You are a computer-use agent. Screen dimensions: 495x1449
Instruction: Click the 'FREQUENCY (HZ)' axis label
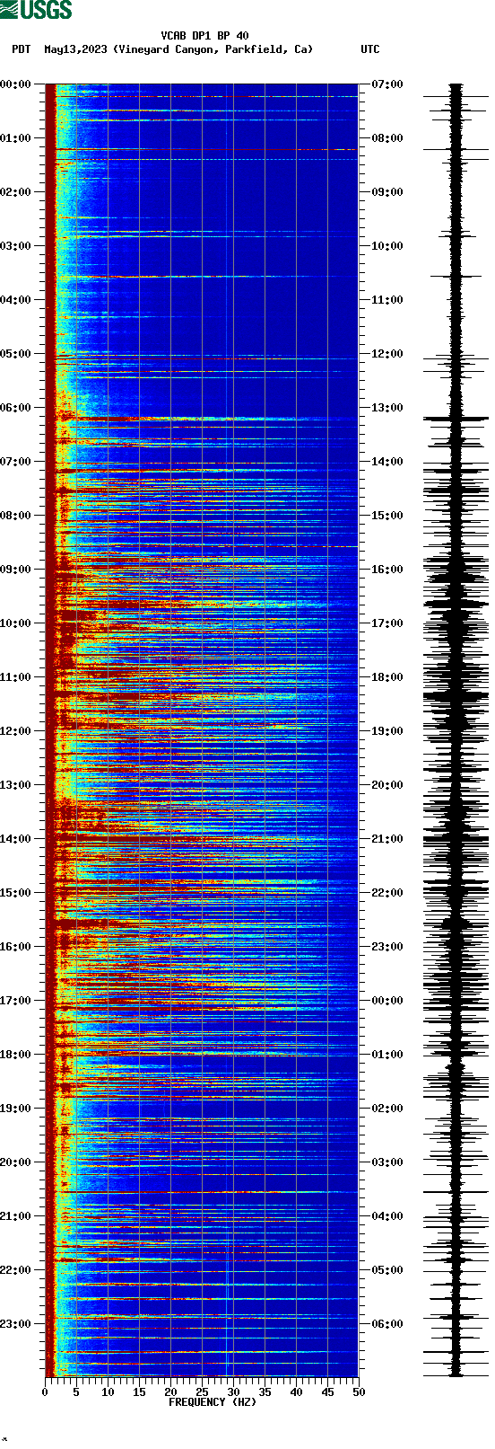point(213,1402)
